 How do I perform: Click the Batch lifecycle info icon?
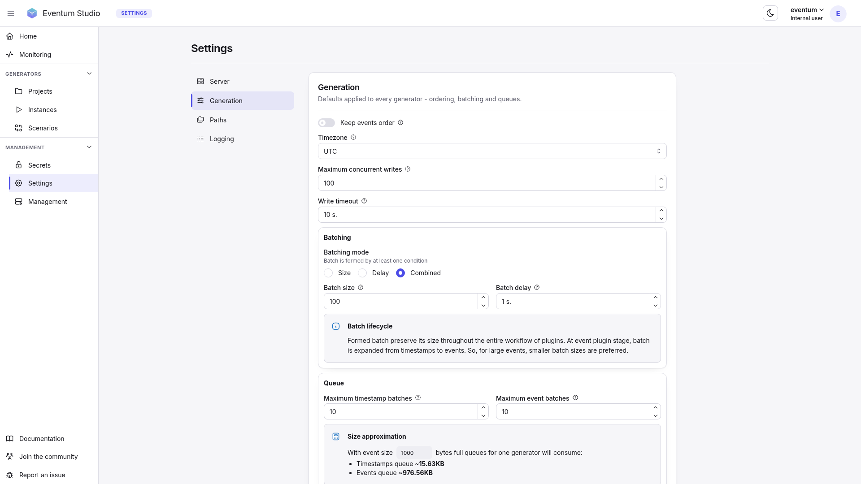click(336, 326)
